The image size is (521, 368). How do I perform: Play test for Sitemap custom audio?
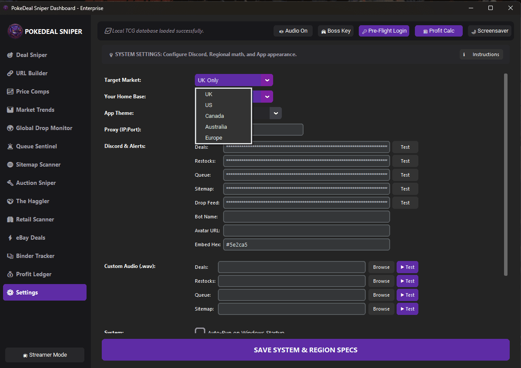click(x=407, y=309)
